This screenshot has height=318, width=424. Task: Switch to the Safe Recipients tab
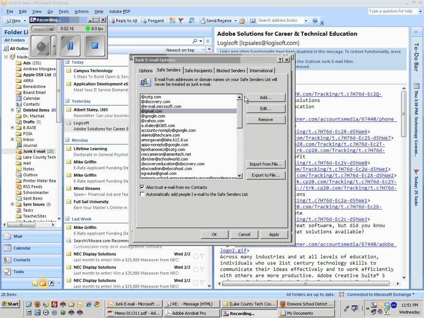198,71
